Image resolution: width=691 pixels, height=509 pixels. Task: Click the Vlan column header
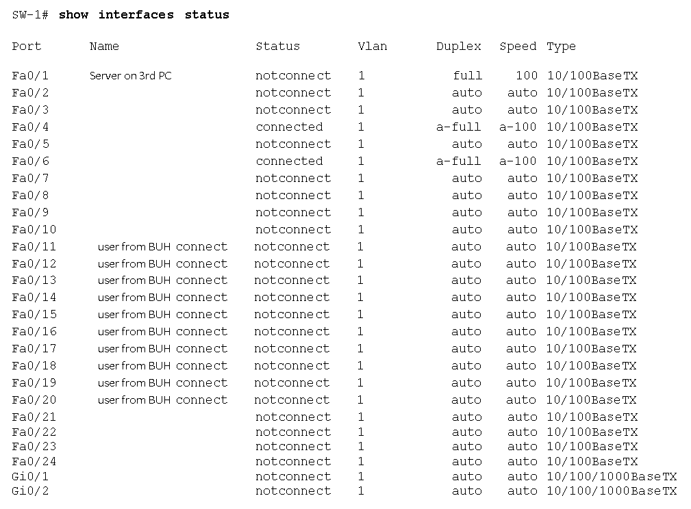pos(373,47)
